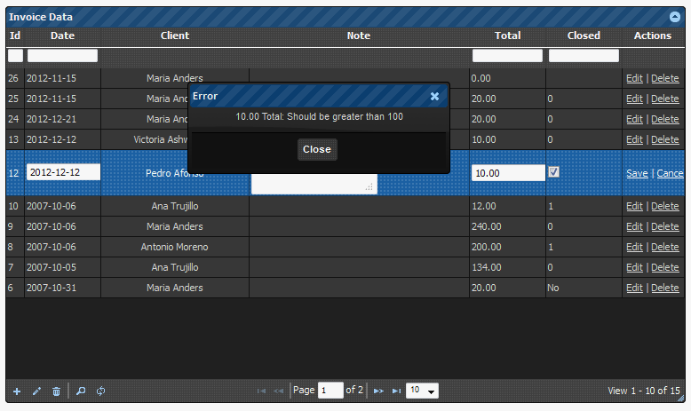Click the Total filter search box
This screenshot has width=691, height=411.
pyautogui.click(x=507, y=56)
